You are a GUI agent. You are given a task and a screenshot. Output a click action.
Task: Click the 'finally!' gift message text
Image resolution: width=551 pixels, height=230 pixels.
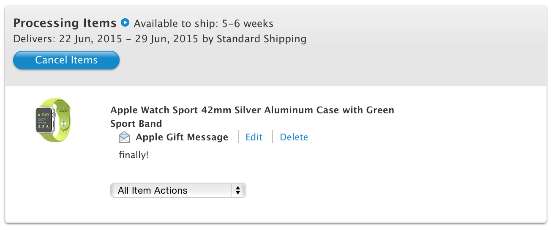point(134,155)
